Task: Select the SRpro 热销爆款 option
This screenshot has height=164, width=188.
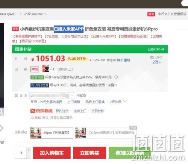Action: tap(52, 133)
